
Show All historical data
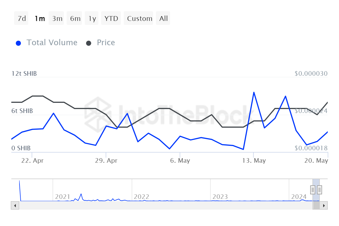point(163,19)
